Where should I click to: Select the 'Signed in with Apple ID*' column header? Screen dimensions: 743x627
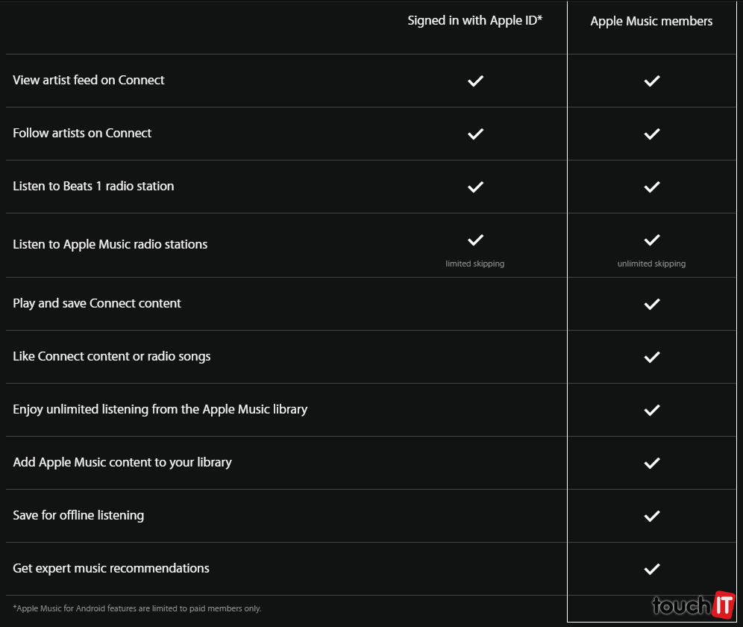coord(474,21)
